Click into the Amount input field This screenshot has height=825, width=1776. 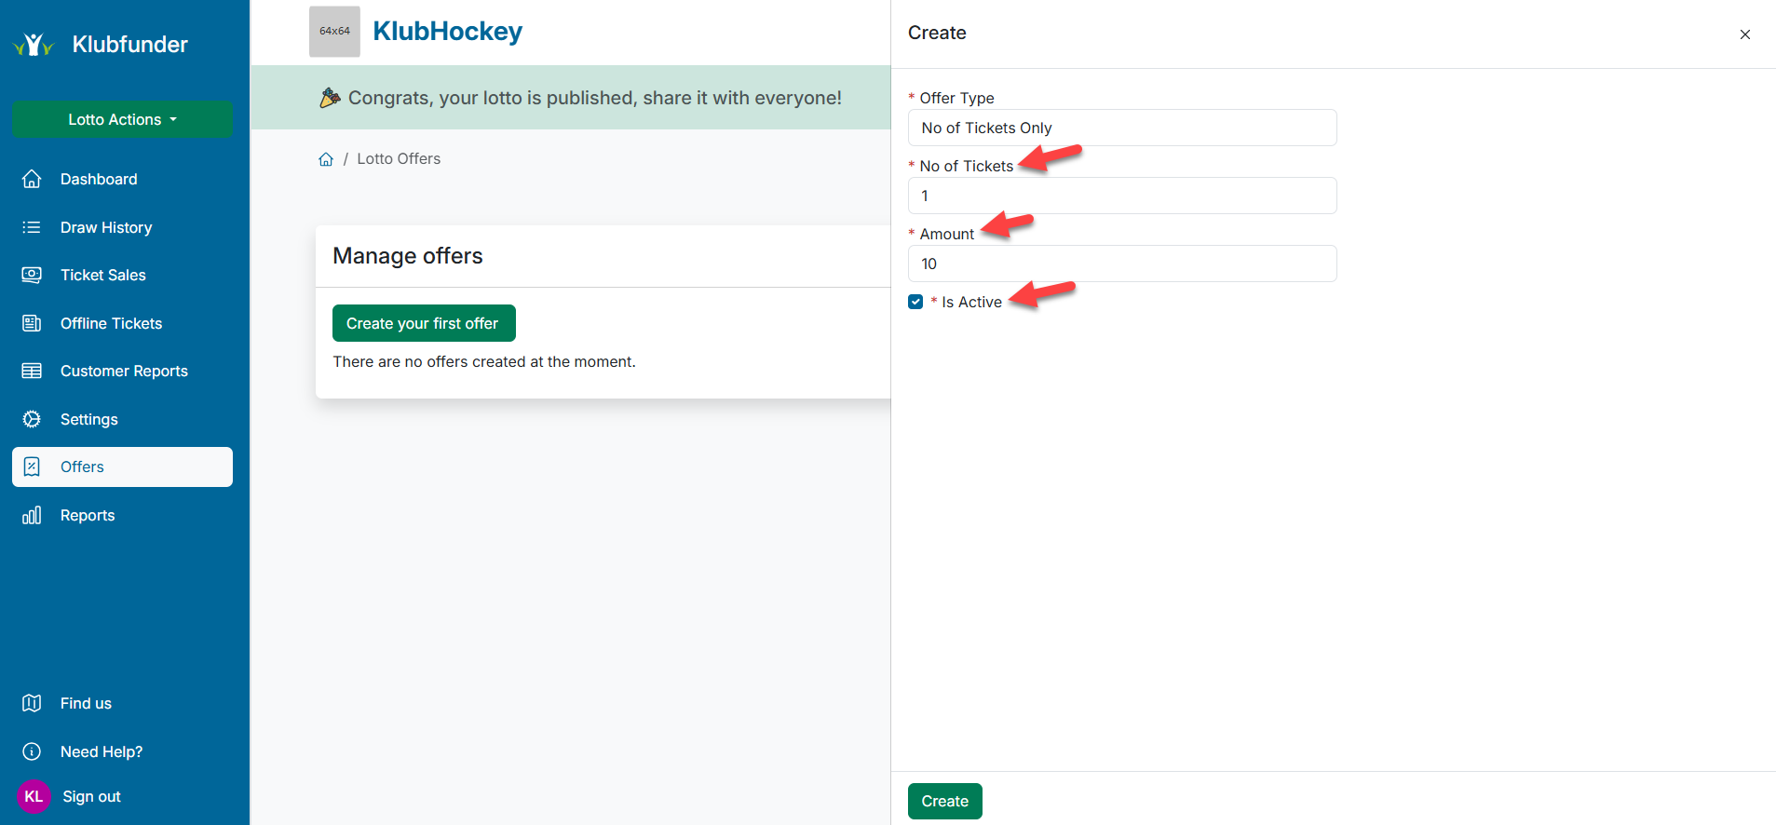pos(1121,264)
